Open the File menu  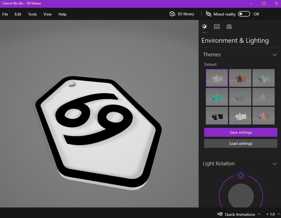(5, 14)
